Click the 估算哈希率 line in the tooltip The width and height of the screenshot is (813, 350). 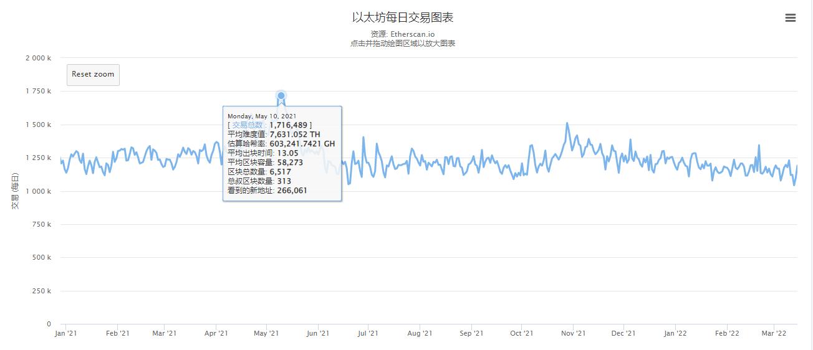point(281,144)
